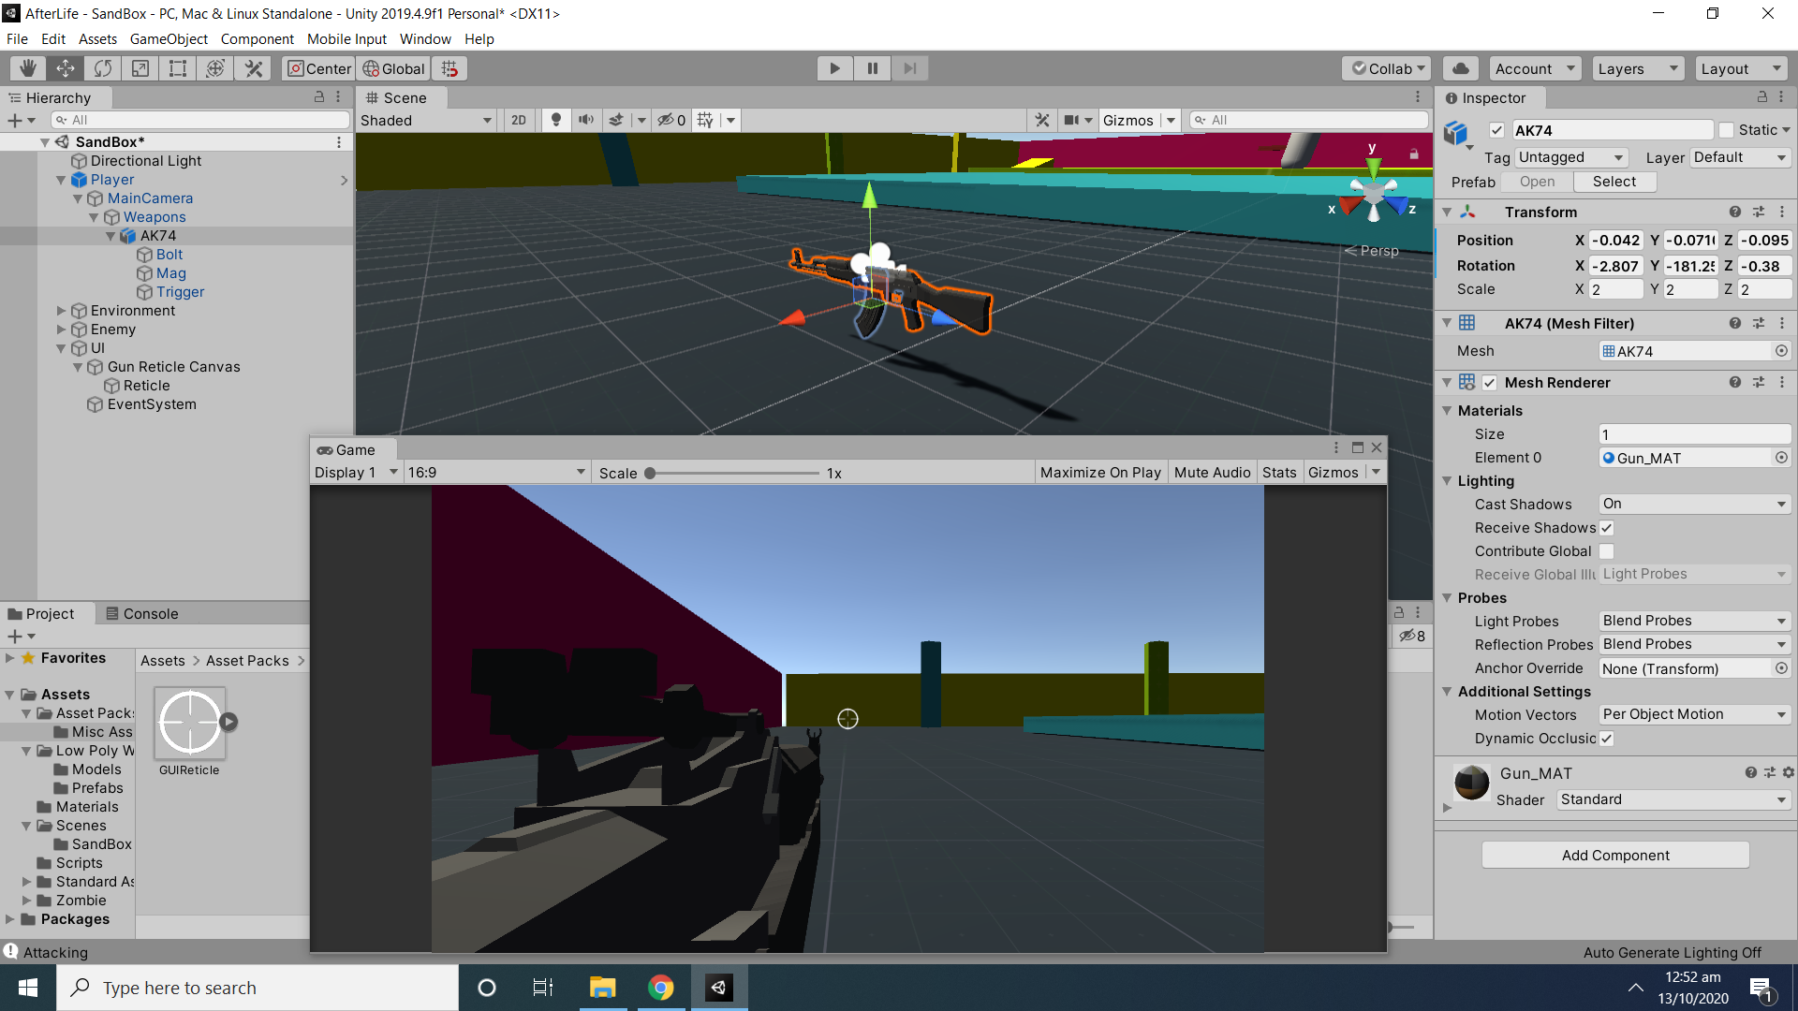The width and height of the screenshot is (1798, 1011).
Task: Uncheck Receive Shadows in Mesh Renderer
Action: tap(1605, 527)
